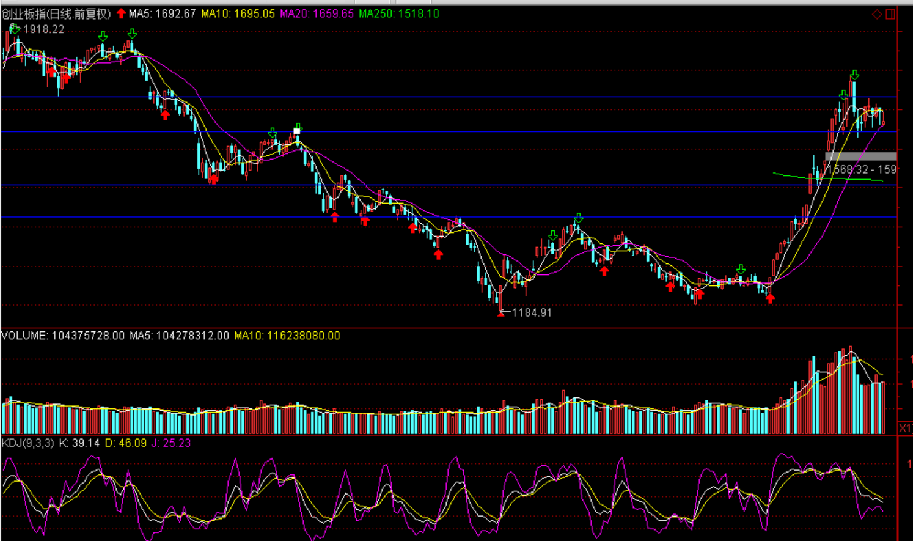Viewport: 913px width, 541px height.
Task: Click the volume MA10: 116238080.00 label
Action: pos(287,336)
